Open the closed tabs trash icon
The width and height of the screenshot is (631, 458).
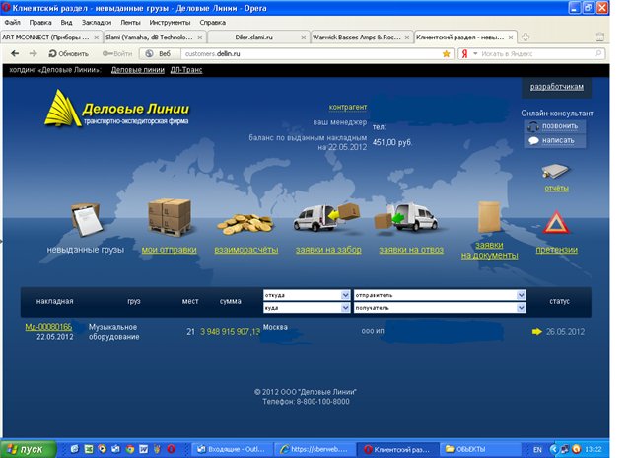click(x=599, y=38)
